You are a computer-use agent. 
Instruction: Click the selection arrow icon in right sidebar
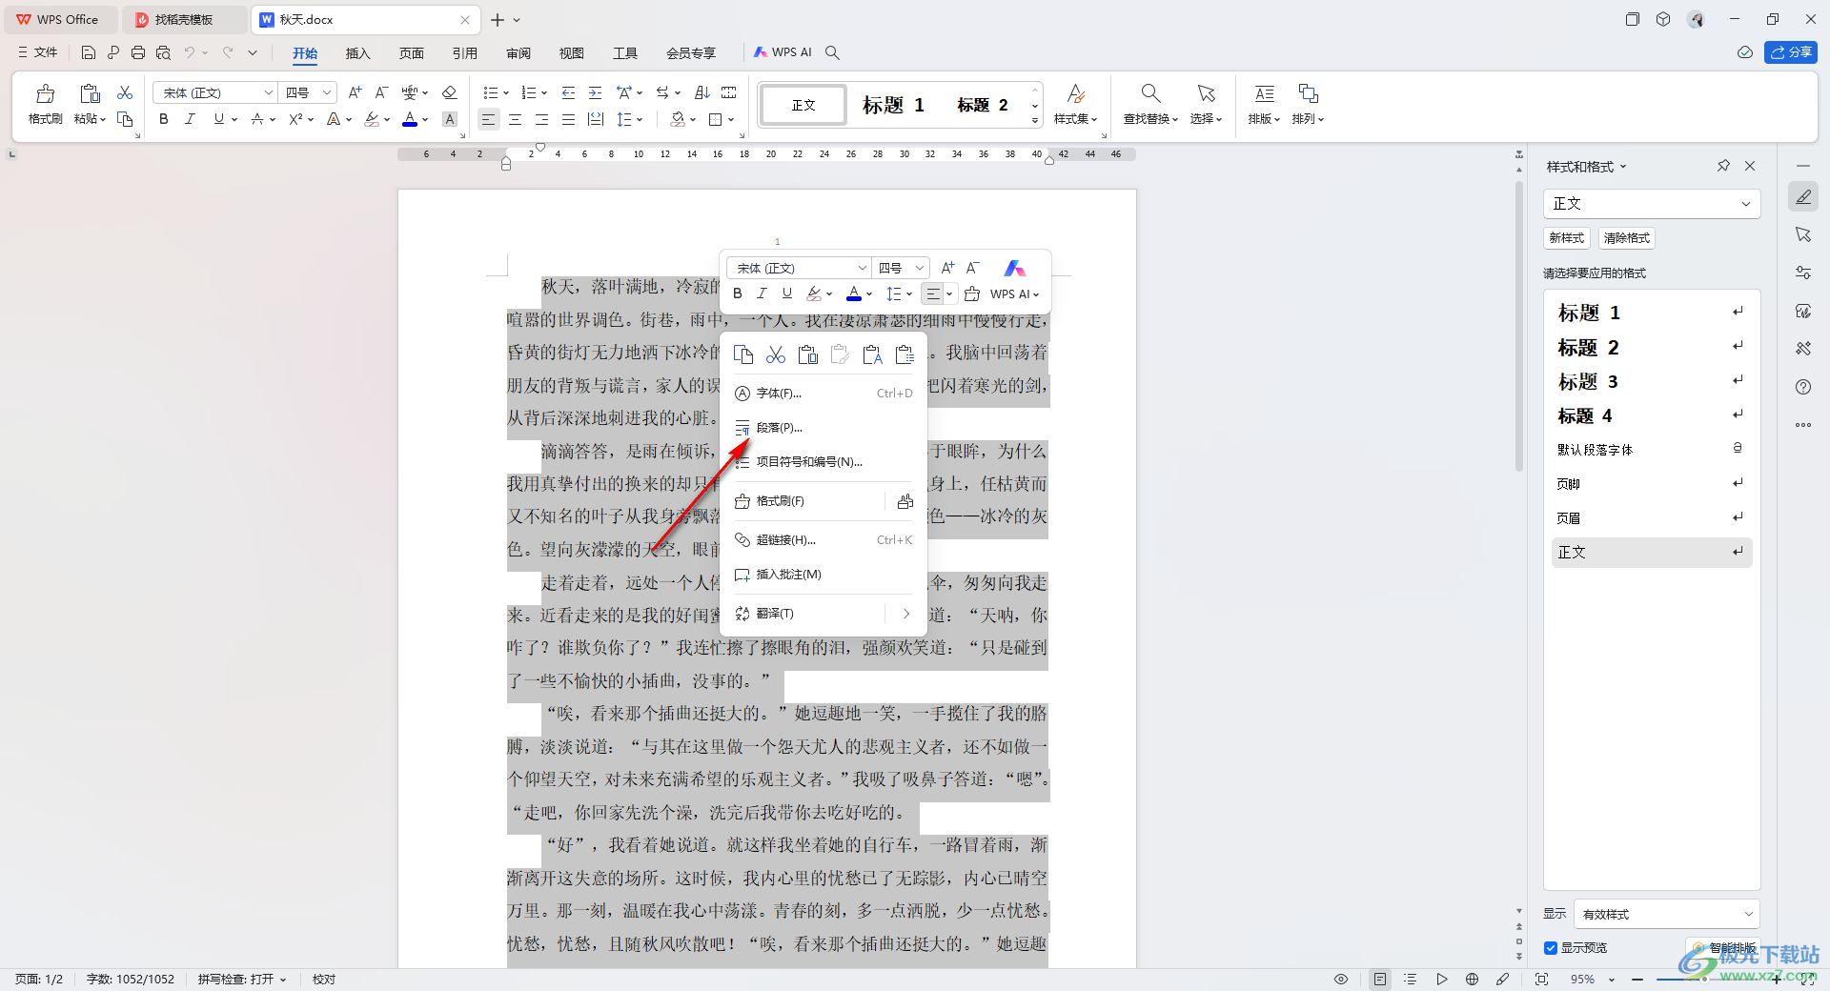point(1803,234)
